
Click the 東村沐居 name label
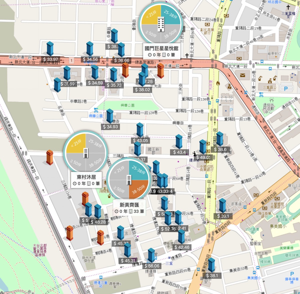click(86, 177)
